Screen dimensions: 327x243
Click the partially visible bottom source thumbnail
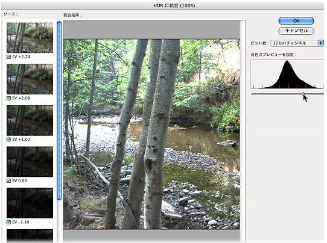click(30, 236)
